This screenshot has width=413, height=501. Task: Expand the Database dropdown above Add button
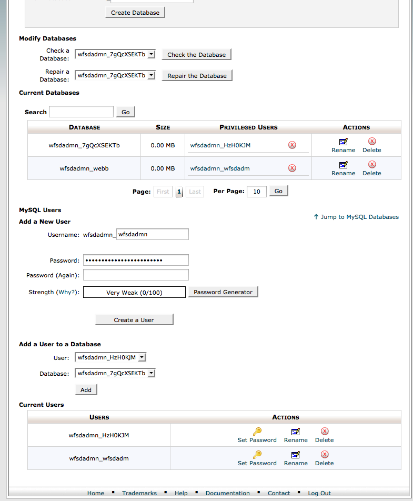pyautogui.click(x=115, y=373)
